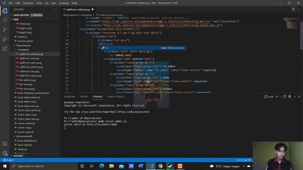Select the node terminal instance
Screen dimensions: 303x170
(x=269, y=96)
